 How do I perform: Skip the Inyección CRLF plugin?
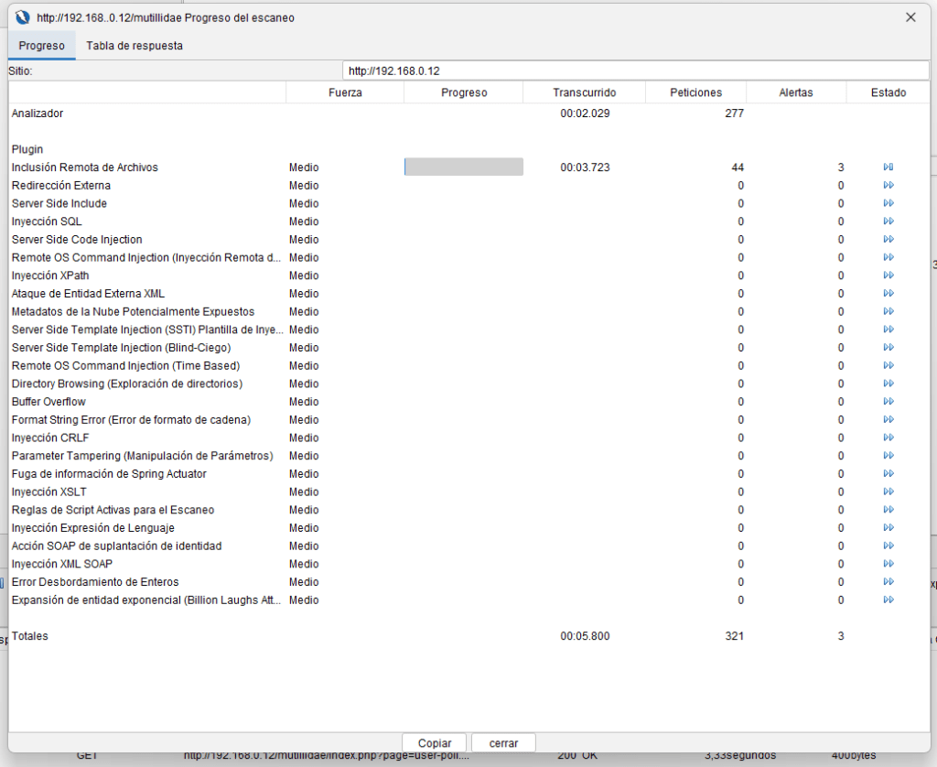(888, 438)
